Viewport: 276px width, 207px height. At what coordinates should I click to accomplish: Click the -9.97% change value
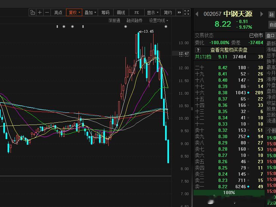(x=244, y=27)
